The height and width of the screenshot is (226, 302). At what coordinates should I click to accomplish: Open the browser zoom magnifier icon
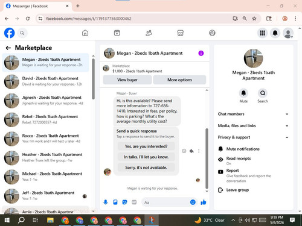(x=245, y=19)
